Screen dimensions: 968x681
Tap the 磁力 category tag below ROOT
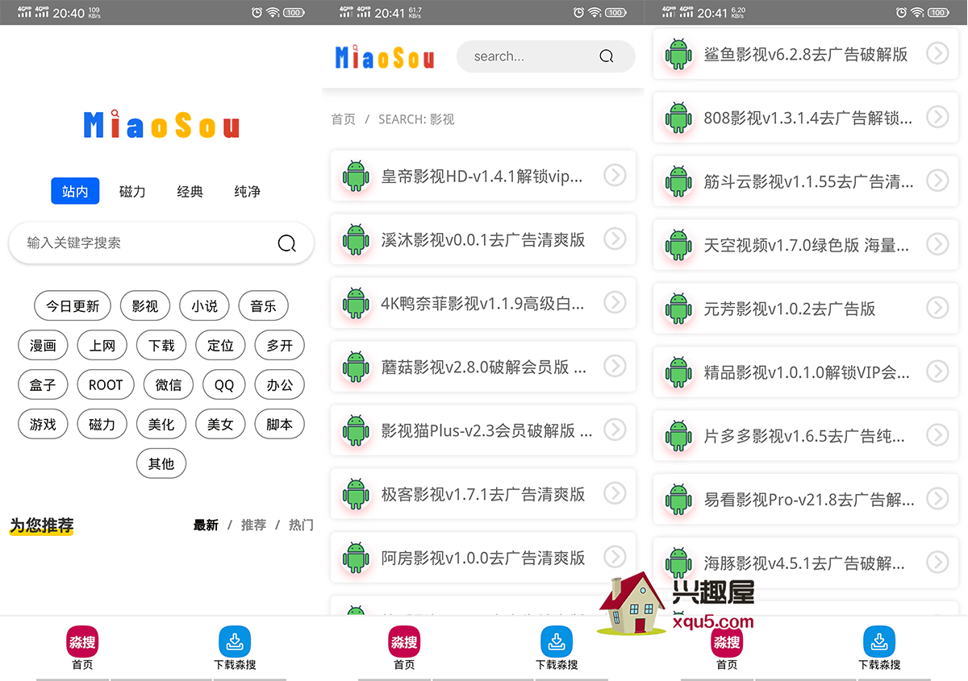click(x=102, y=425)
